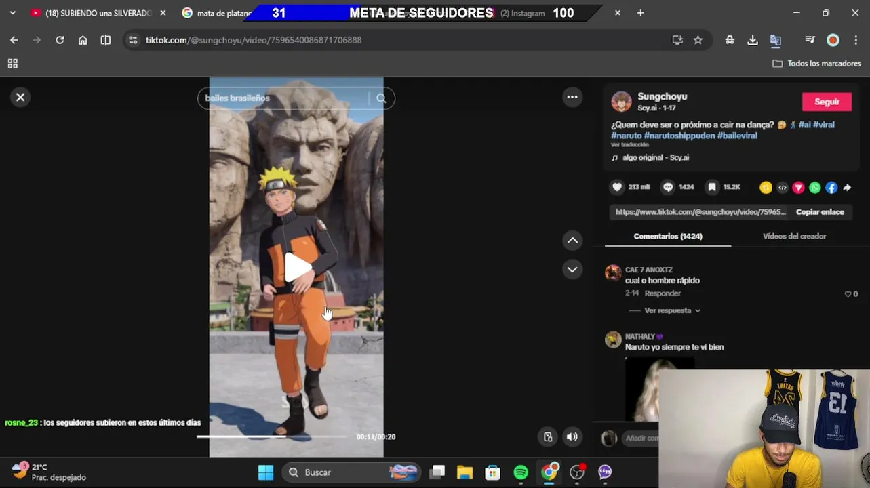
Task: Follow Sungchoyu with the Seguir button
Action: pyautogui.click(x=827, y=102)
